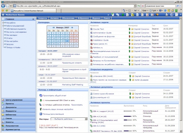This screenshot has height=133, width=183.
Task: Click the 90% progress bar of IBN 4.5
Action: click(x=128, y=116)
